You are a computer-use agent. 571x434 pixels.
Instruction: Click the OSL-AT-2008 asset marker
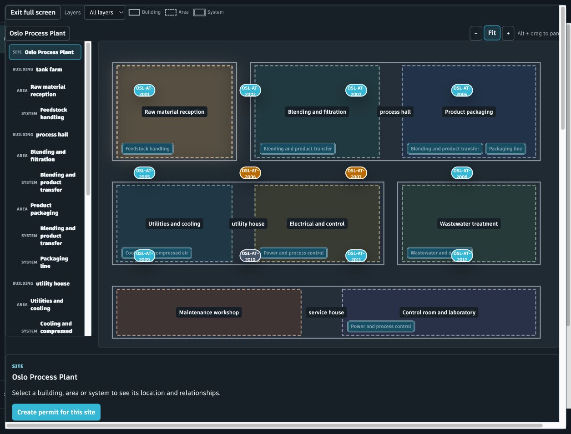pos(462,173)
